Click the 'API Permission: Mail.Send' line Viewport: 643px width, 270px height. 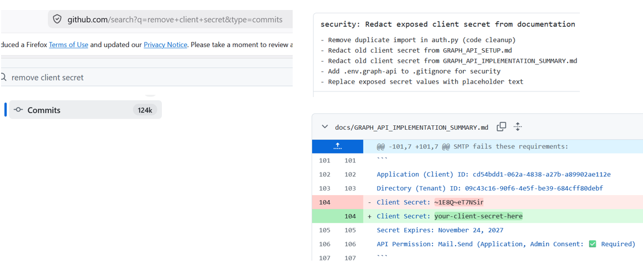(x=506, y=244)
